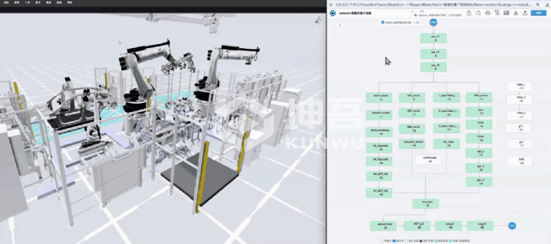Click the search-refresh icon in flow toolbar

point(478,13)
